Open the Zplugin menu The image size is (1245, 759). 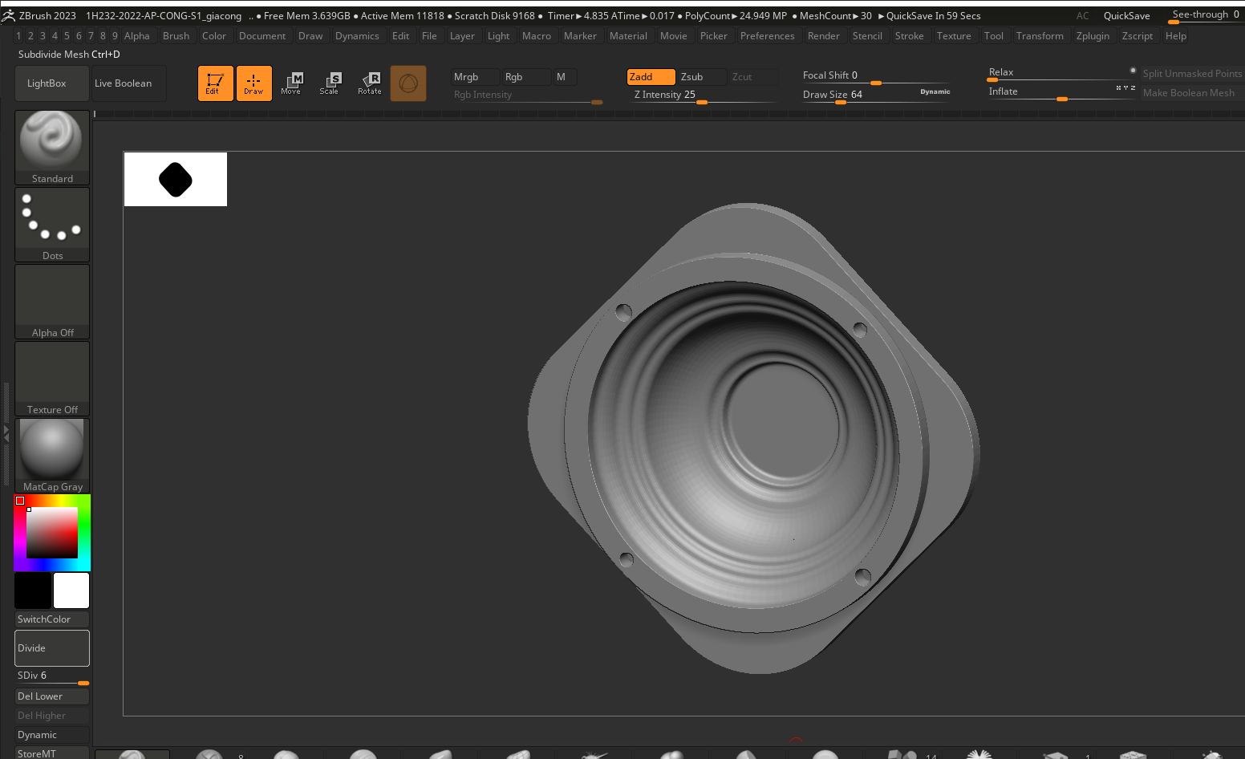(x=1093, y=36)
